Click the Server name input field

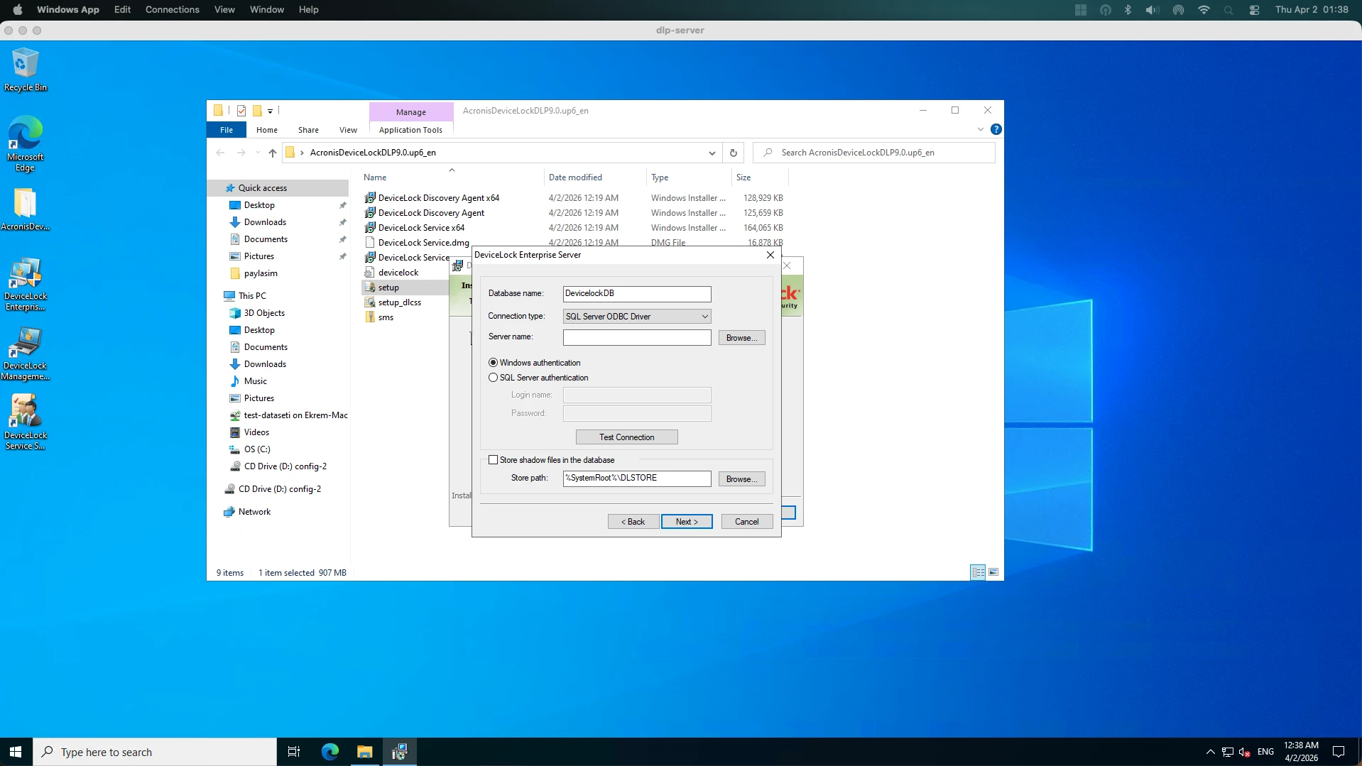[x=637, y=337]
